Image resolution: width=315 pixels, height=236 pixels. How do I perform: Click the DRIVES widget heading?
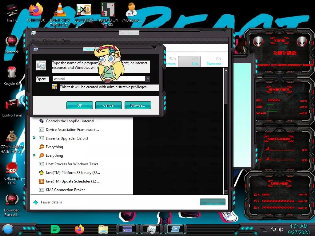(x=279, y=183)
